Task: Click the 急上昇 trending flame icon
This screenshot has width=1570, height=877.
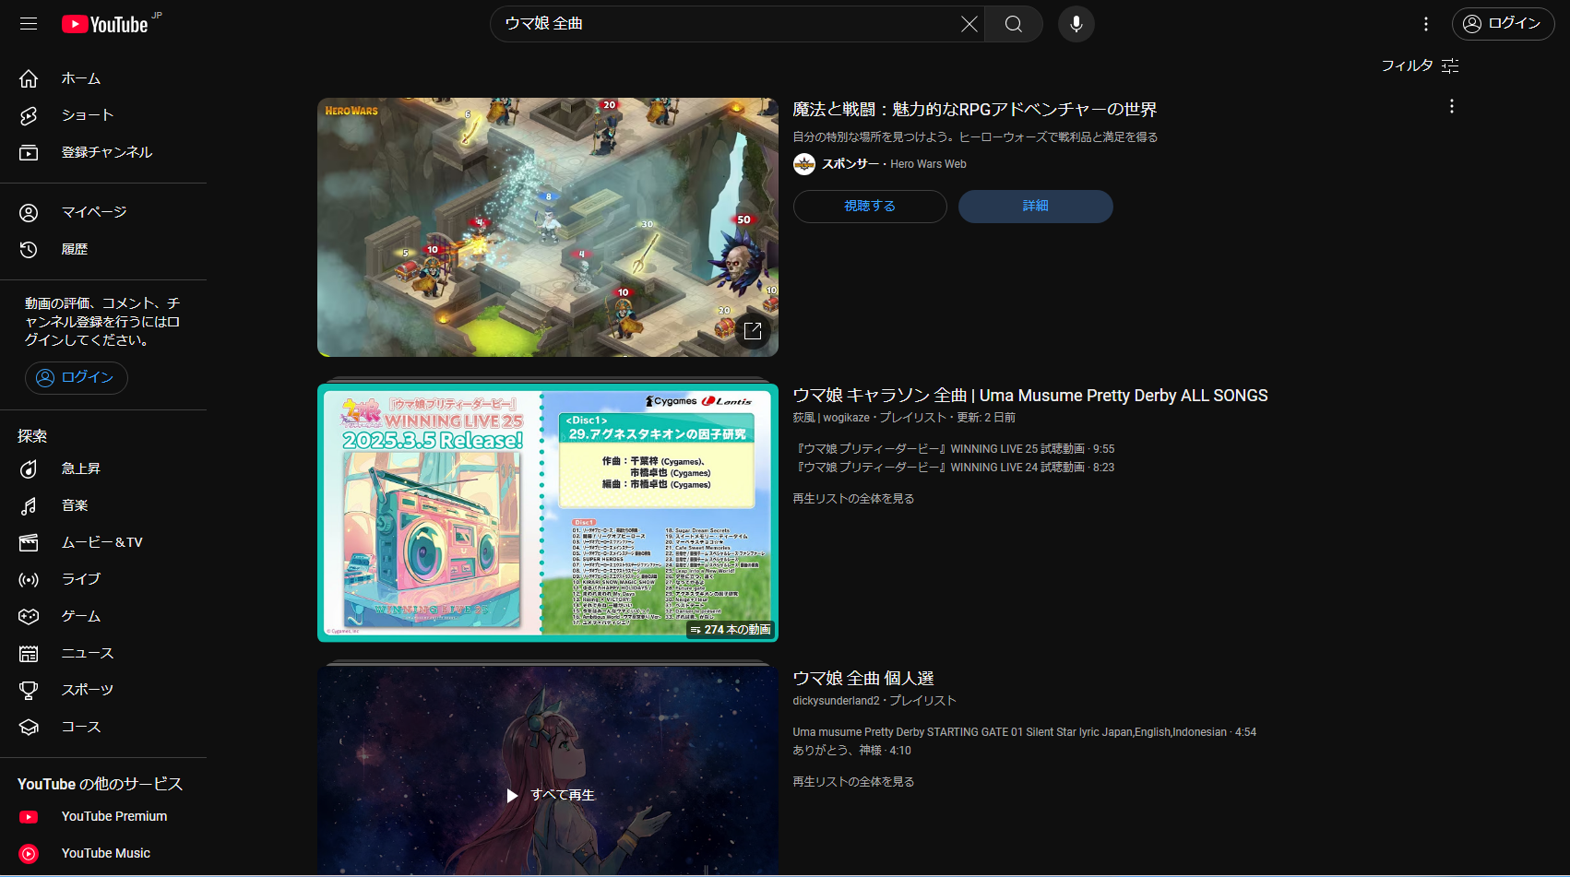Action: [x=29, y=468]
